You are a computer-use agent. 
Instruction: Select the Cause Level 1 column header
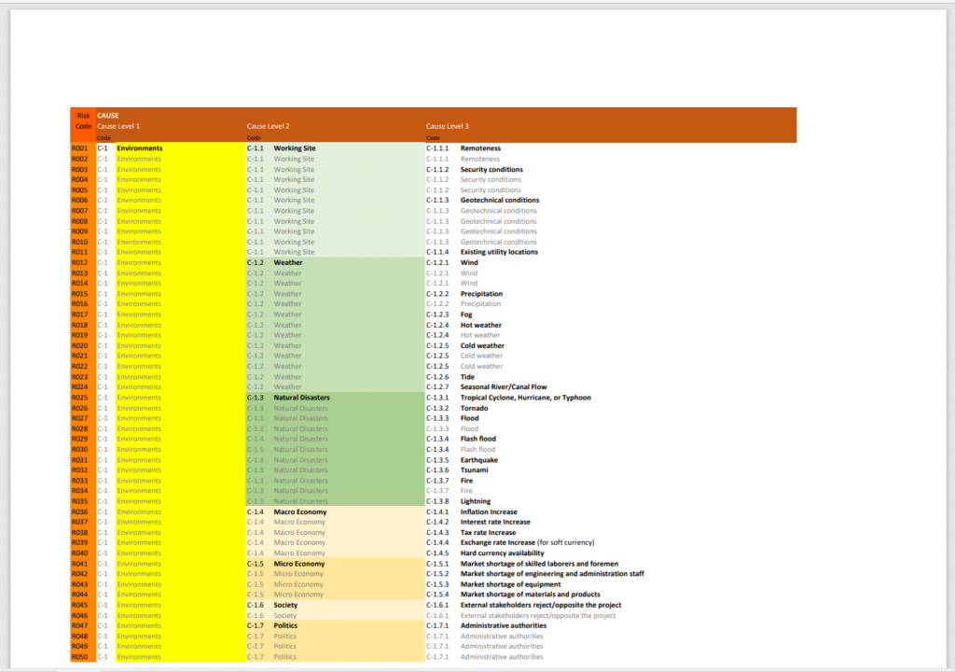pyautogui.click(x=118, y=126)
